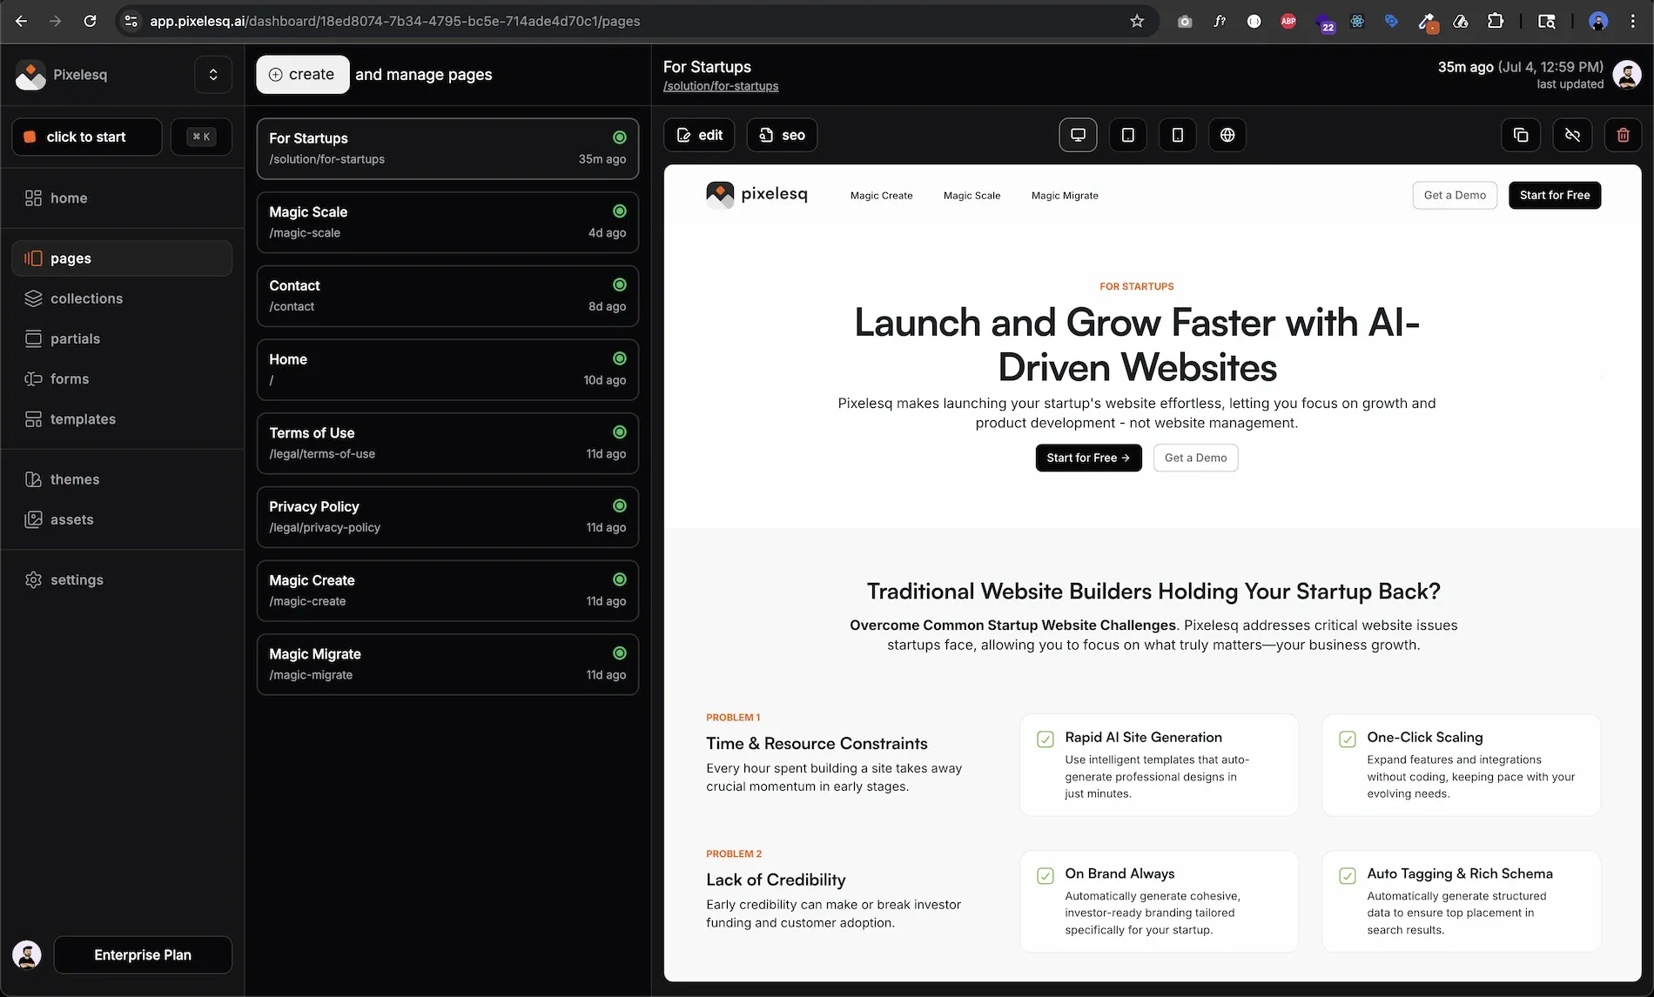Open the edit page button
Screen dimensions: 1654x997
(x=700, y=135)
